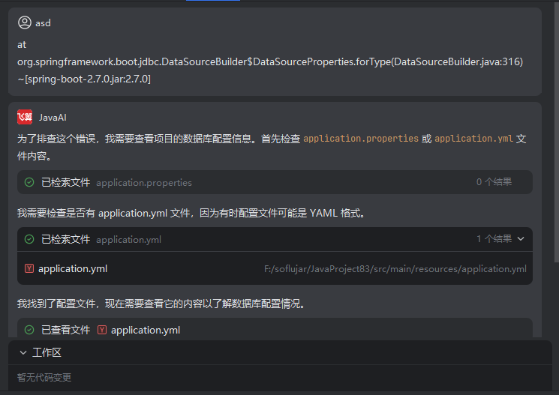The height and width of the screenshot is (395, 559).
Task: Click the user avatar icon beside asd
Action: point(25,22)
